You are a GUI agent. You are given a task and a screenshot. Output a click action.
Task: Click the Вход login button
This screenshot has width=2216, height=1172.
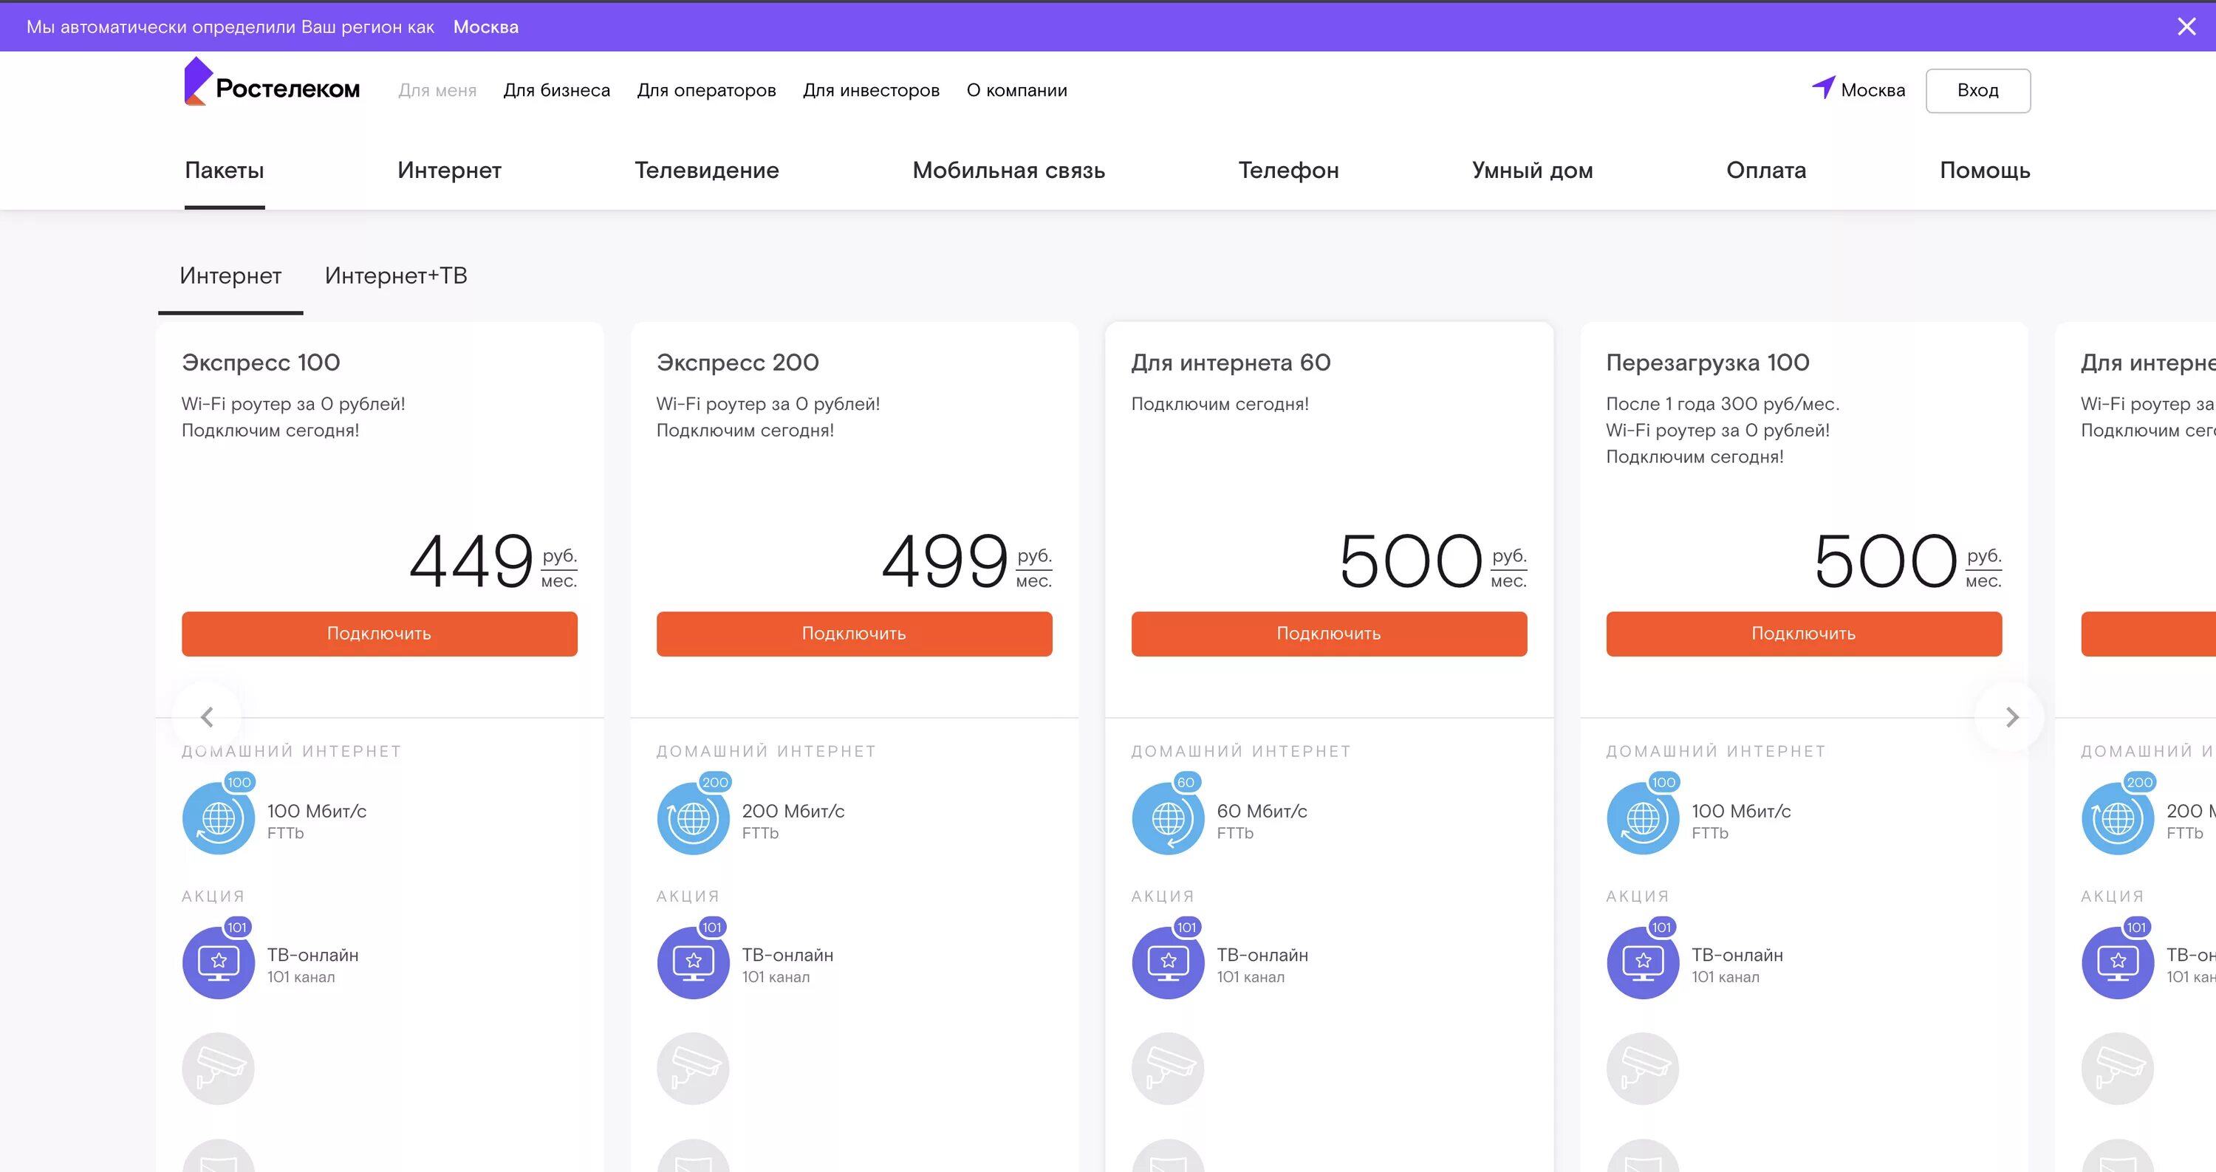[x=1977, y=90]
